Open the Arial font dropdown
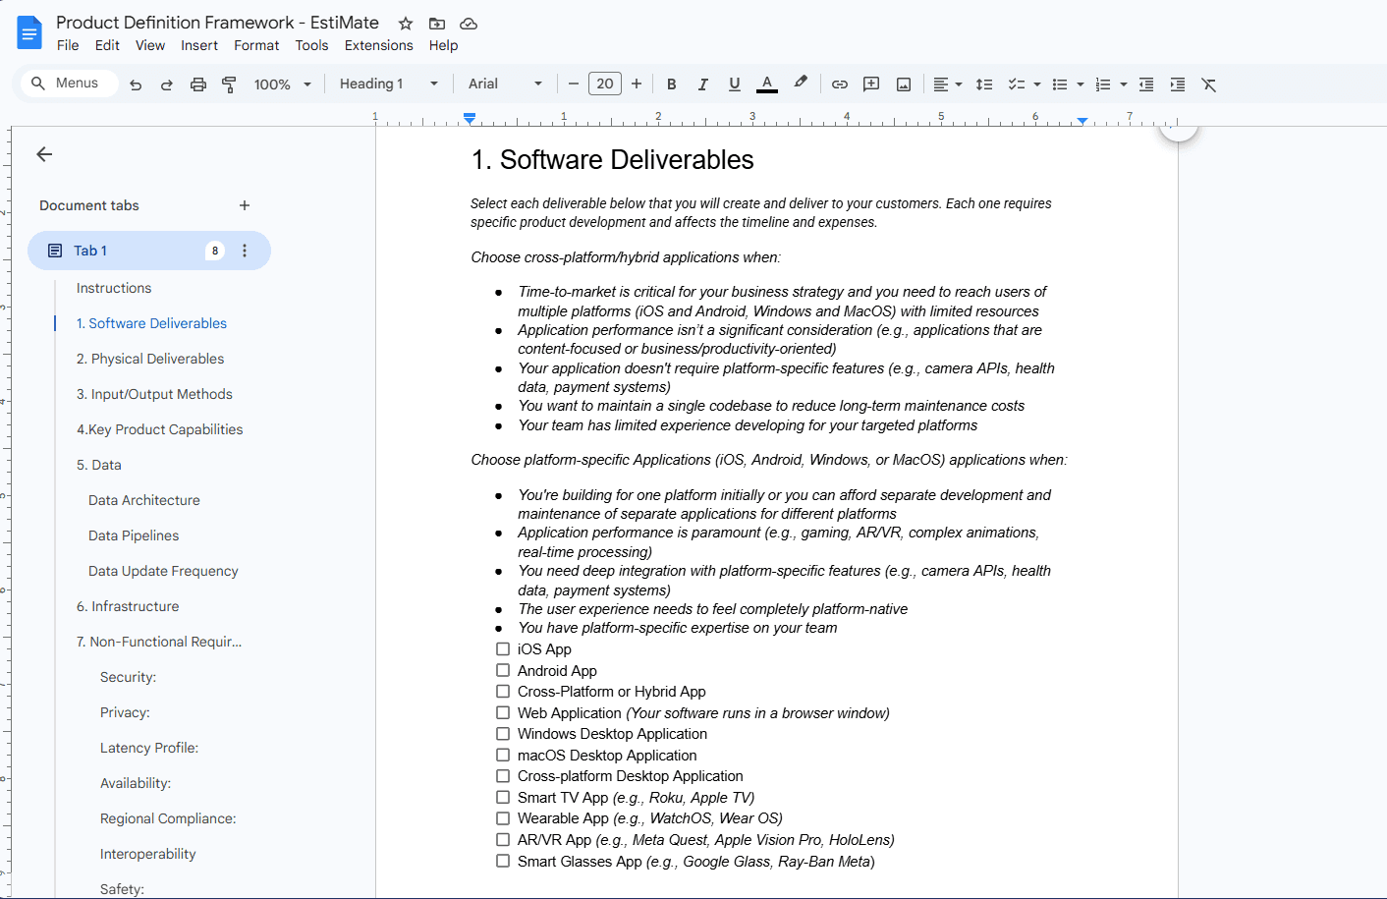1387x899 pixels. point(505,84)
